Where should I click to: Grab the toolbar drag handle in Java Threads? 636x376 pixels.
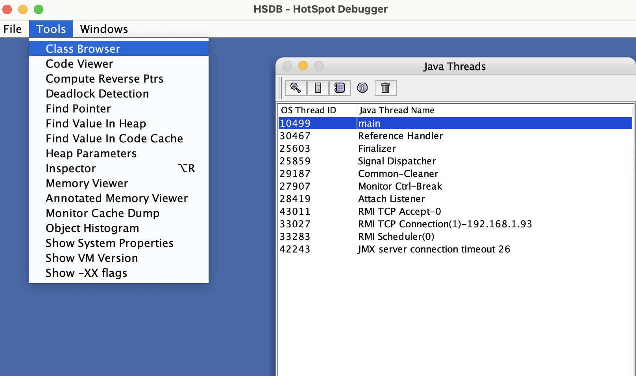coord(281,88)
